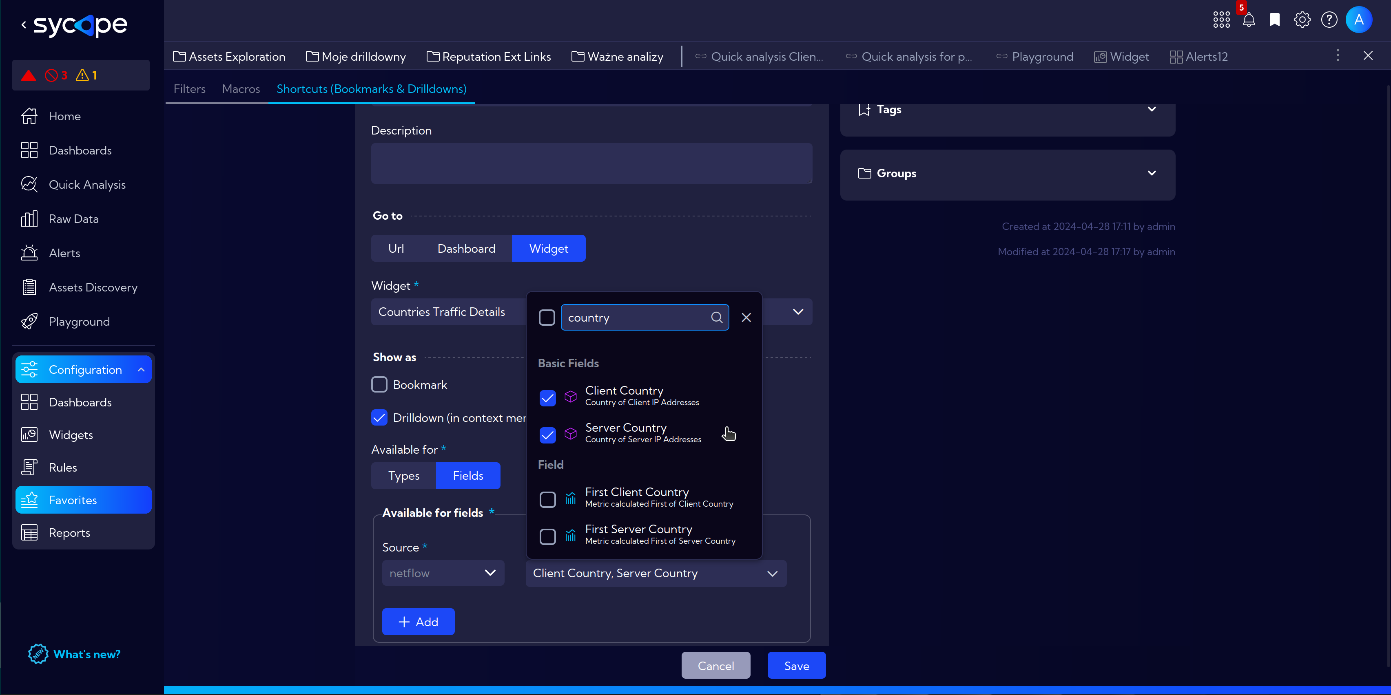Enable the Drilldown in context menu checkbox
Screen dimensions: 1391x695
(379, 417)
